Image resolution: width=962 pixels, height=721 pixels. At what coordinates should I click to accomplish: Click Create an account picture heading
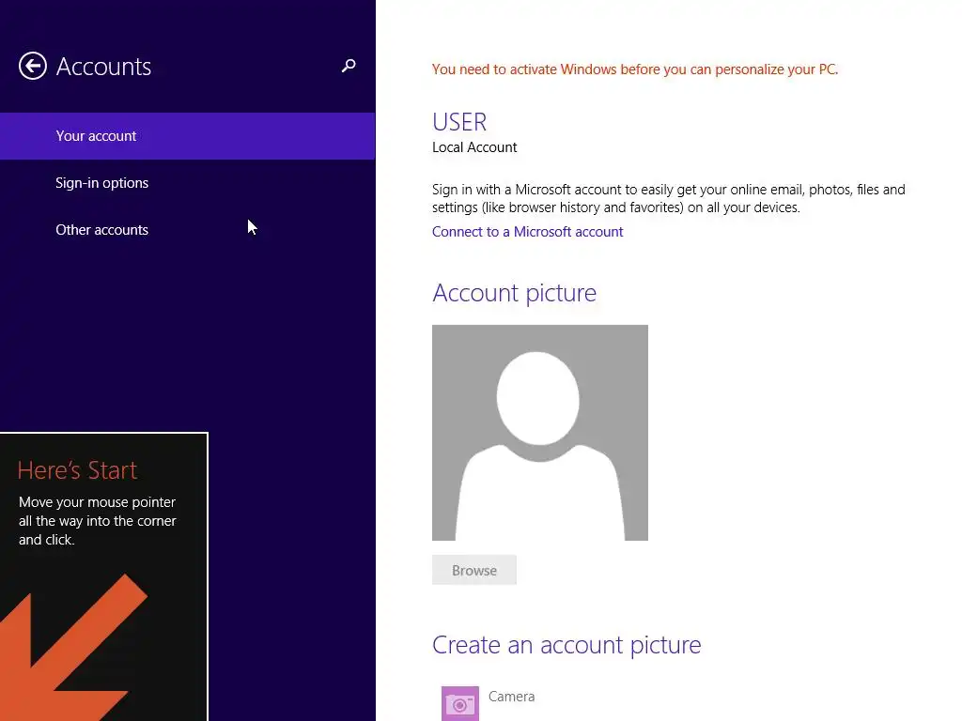click(x=566, y=645)
